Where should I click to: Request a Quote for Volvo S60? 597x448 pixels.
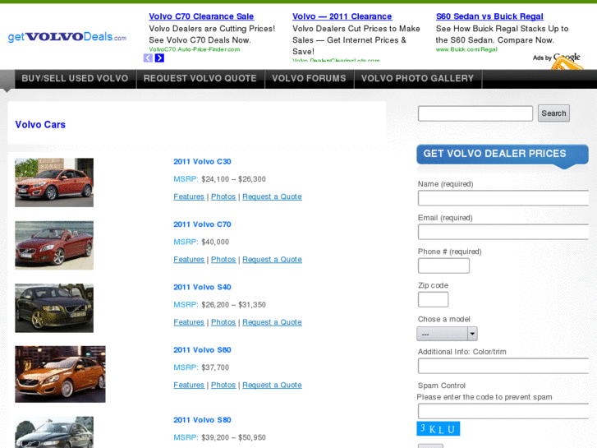pyautogui.click(x=273, y=385)
